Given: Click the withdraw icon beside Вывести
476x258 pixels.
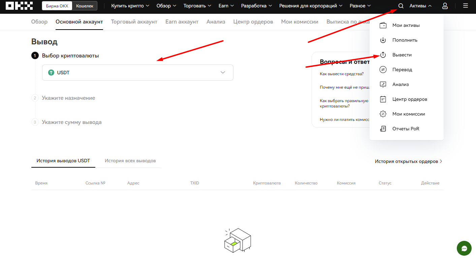Looking at the screenshot, I should [x=383, y=55].
